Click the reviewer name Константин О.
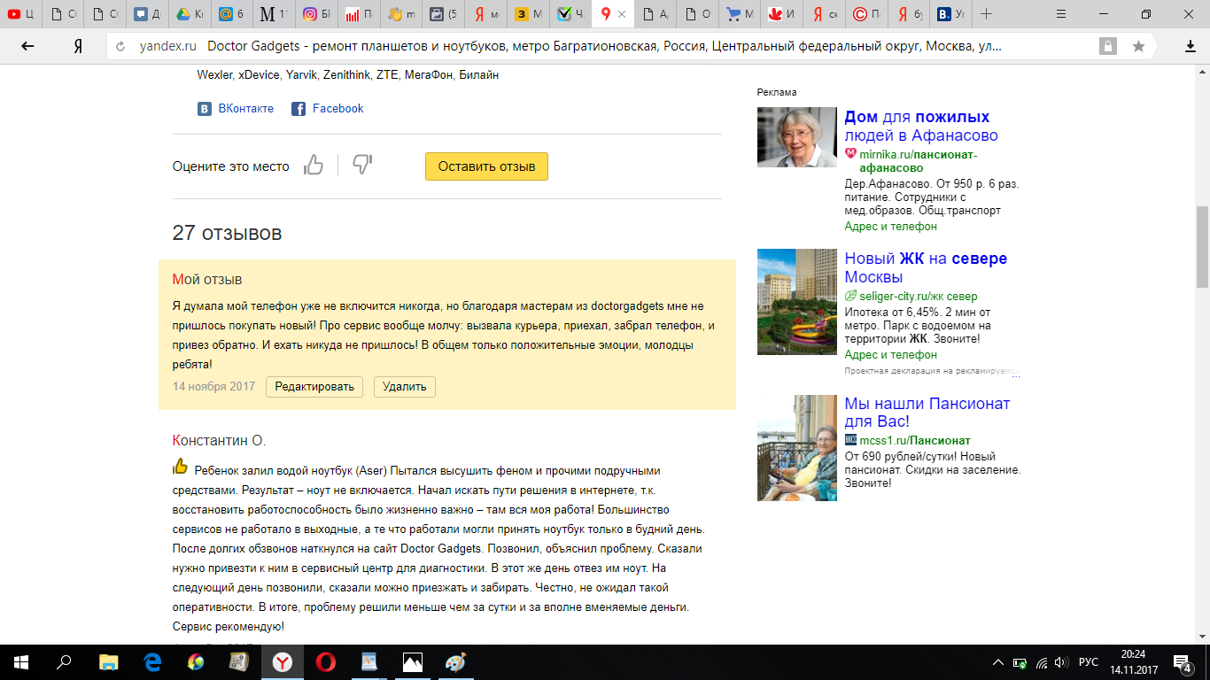Image resolution: width=1210 pixels, height=680 pixels. pyautogui.click(x=219, y=441)
